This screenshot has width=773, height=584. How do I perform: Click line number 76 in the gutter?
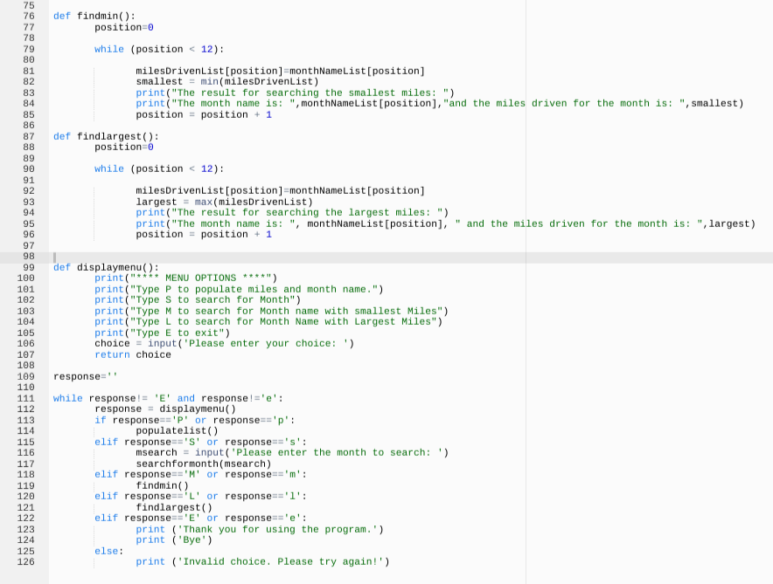29,16
